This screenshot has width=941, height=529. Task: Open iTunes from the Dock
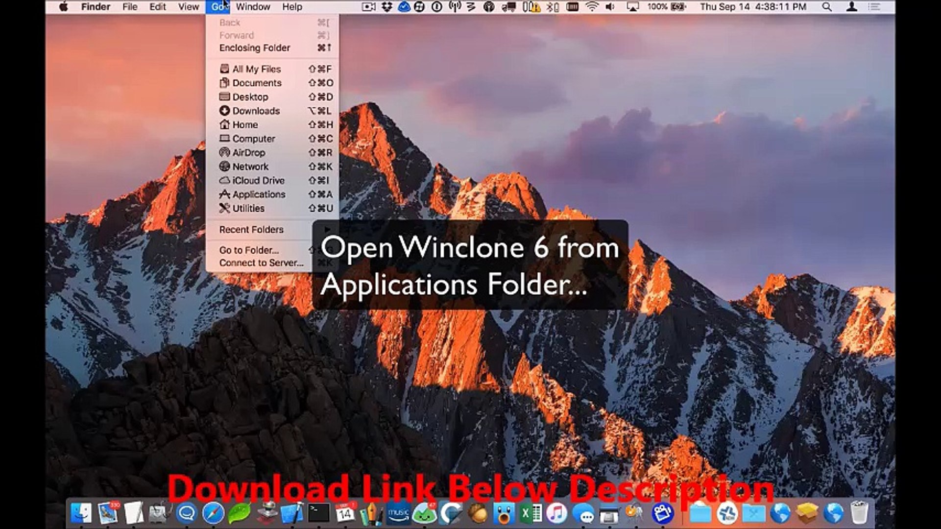click(556, 513)
